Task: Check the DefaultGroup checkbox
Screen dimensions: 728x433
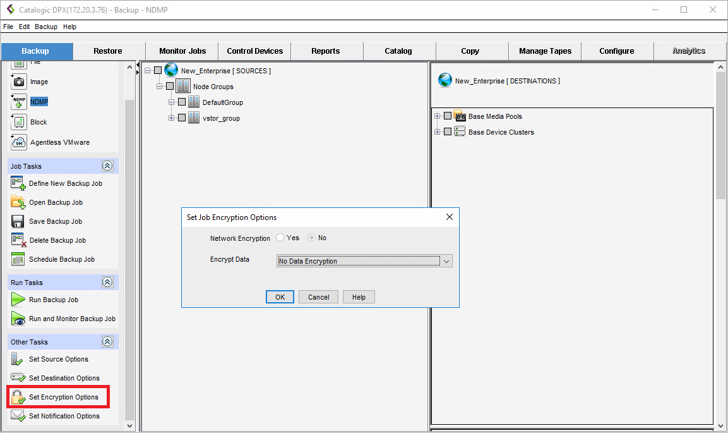Action: pyautogui.click(x=182, y=102)
